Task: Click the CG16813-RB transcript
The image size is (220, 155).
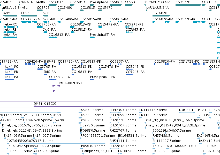Action: point(73,27)
